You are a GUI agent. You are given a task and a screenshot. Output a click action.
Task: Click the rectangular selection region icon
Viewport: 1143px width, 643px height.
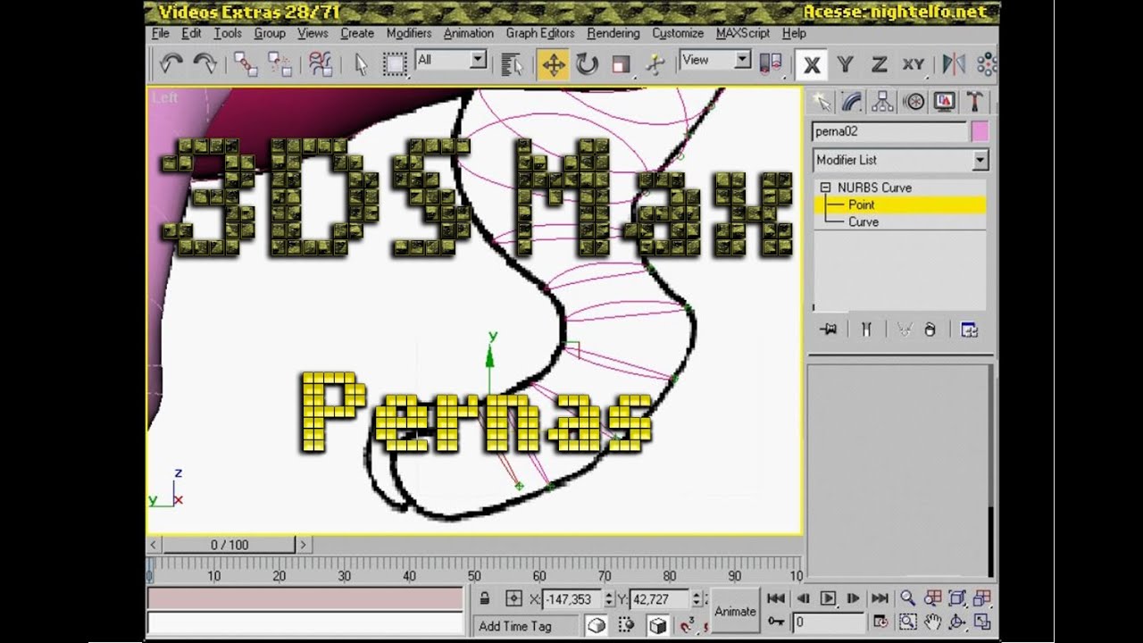pyautogui.click(x=394, y=63)
